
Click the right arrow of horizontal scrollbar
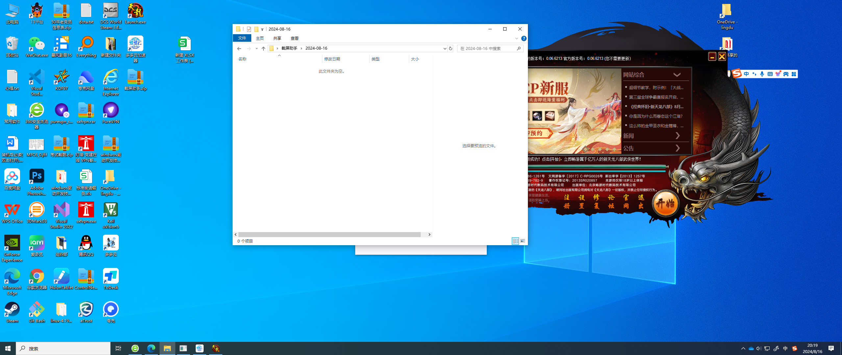(429, 234)
